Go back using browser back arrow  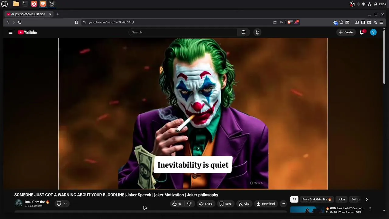click(x=8, y=22)
